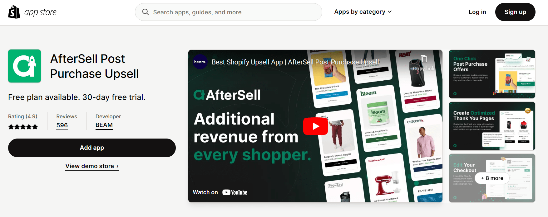Open One Click Post Purchase Offers thumbnail
Image resolution: width=548 pixels, height=217 pixels.
[x=492, y=74]
